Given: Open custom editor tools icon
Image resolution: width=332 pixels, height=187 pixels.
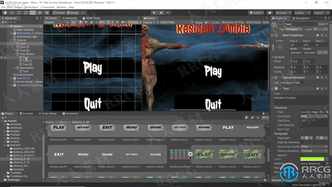Looking at the screenshot, I should pos(47,12).
